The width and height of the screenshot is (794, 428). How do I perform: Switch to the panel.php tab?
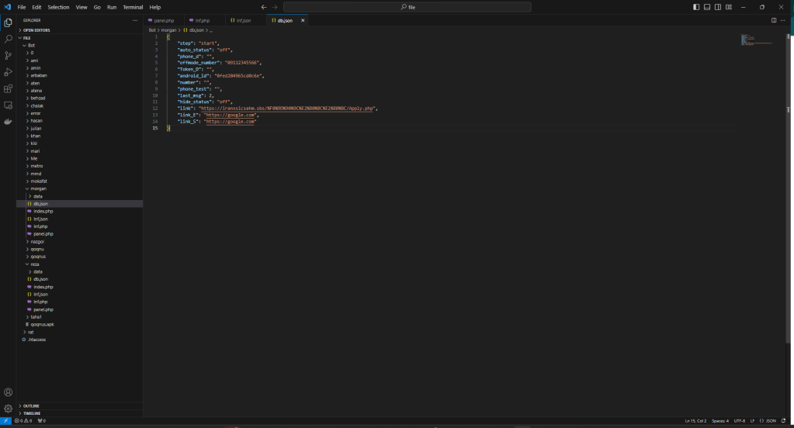point(163,20)
